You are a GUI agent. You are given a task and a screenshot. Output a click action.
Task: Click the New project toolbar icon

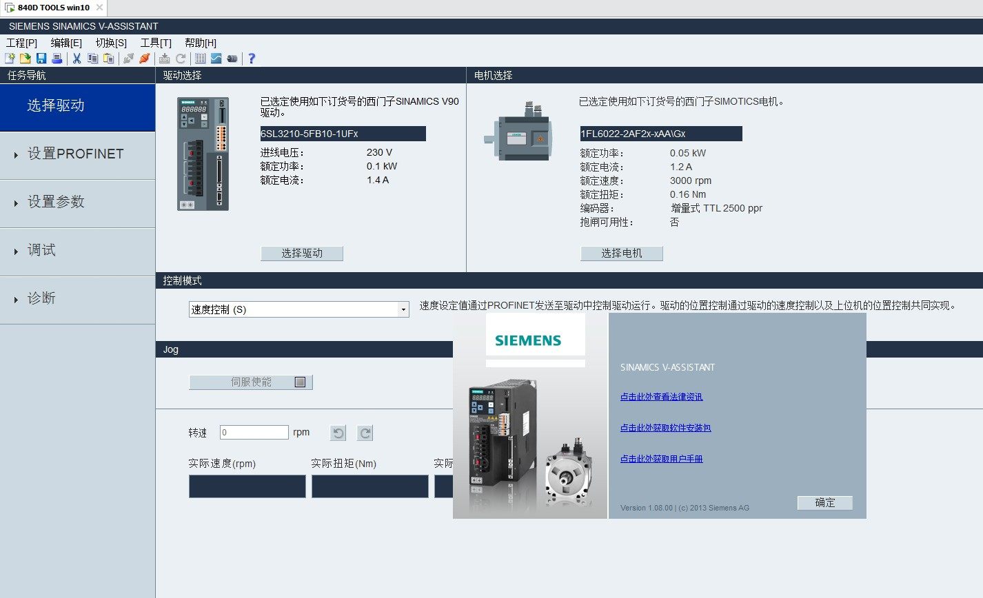click(10, 59)
